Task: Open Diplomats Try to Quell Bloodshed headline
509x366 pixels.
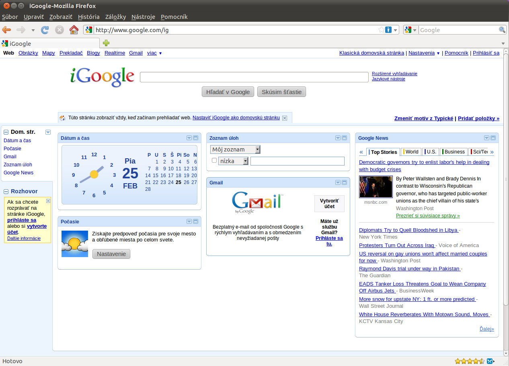Action: click(x=408, y=230)
